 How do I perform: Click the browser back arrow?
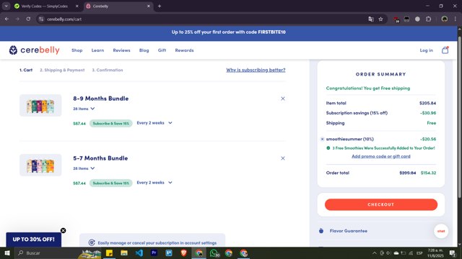point(6,19)
